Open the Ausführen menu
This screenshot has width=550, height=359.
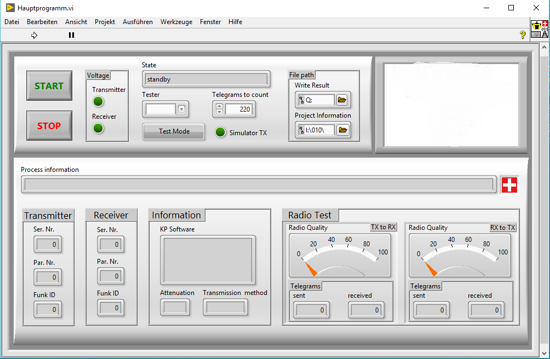[137, 22]
